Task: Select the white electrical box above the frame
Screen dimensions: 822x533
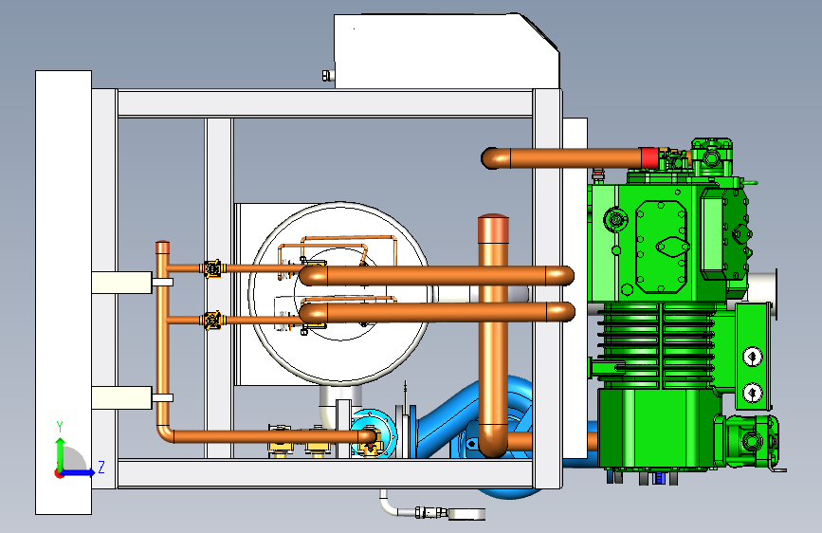Action: 447,51
